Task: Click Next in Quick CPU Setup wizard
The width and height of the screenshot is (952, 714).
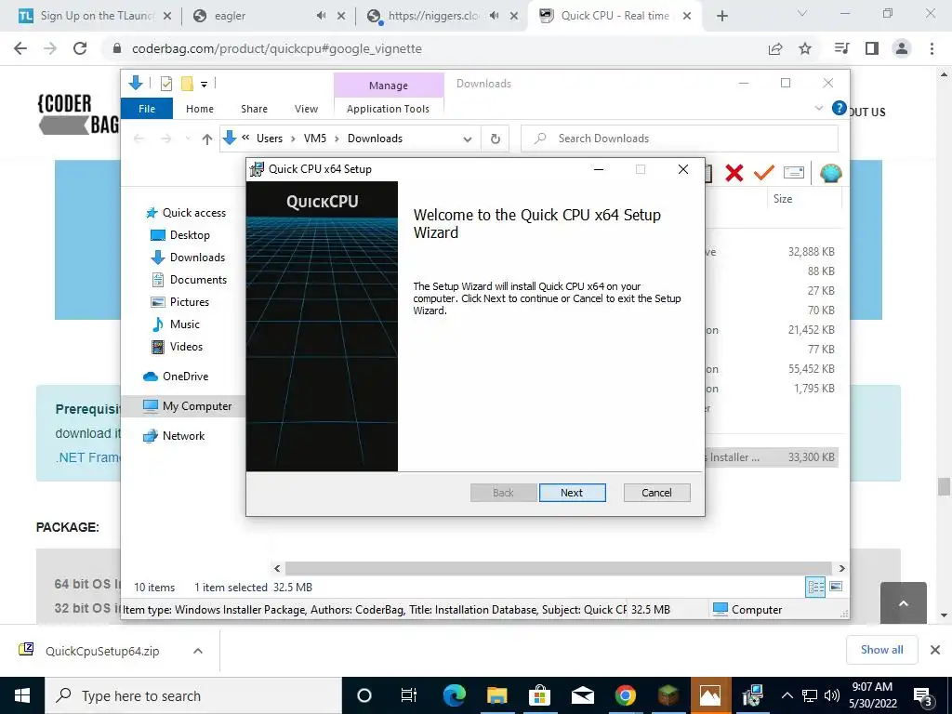Action: [572, 493]
